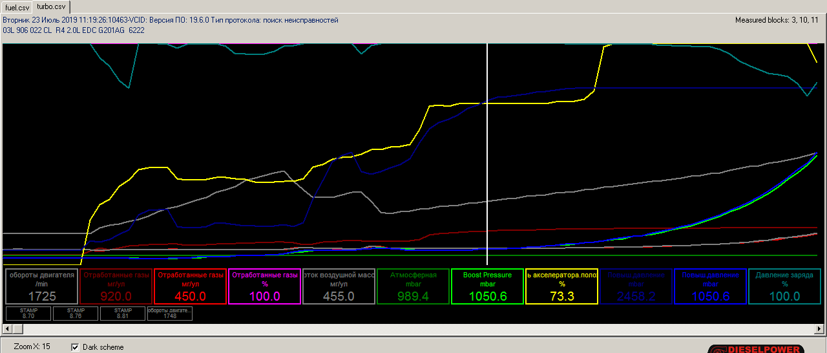The height and width of the screenshot is (353, 827).
Task: Click the green Boost Pressure channel box
Action: click(x=487, y=286)
